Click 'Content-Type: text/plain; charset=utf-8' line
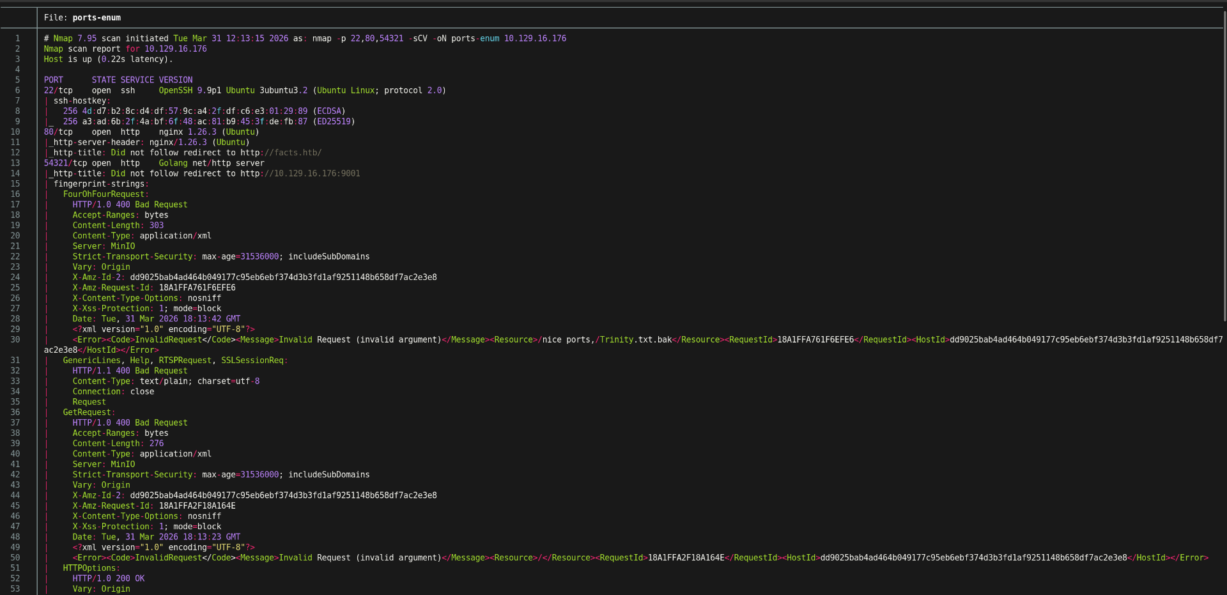Viewport: 1227px width, 595px height. point(166,382)
